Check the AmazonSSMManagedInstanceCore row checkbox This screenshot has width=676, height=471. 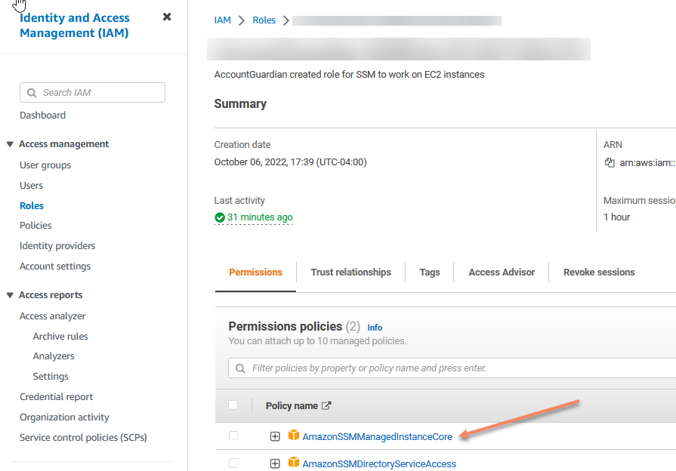(233, 436)
